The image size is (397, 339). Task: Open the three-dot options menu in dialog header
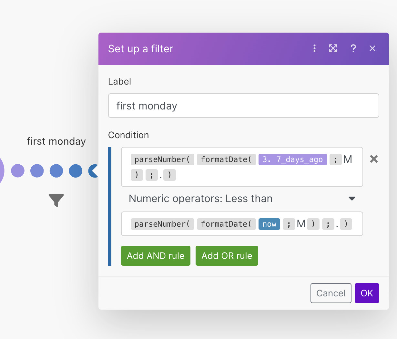[x=314, y=48]
